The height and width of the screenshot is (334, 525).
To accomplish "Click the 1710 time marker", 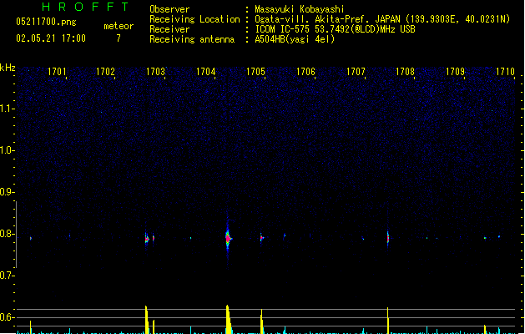I will click(505, 72).
